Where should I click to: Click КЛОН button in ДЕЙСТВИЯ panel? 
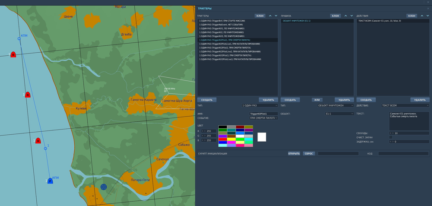[412, 16]
